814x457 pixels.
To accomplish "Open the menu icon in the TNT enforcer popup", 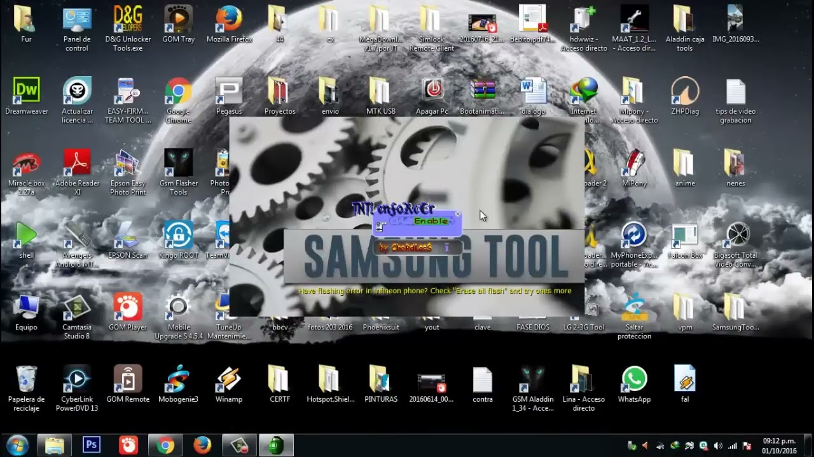I will click(x=380, y=226).
